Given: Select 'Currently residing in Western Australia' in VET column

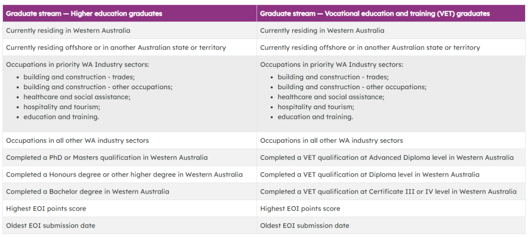Looking at the screenshot, I should [x=322, y=31].
